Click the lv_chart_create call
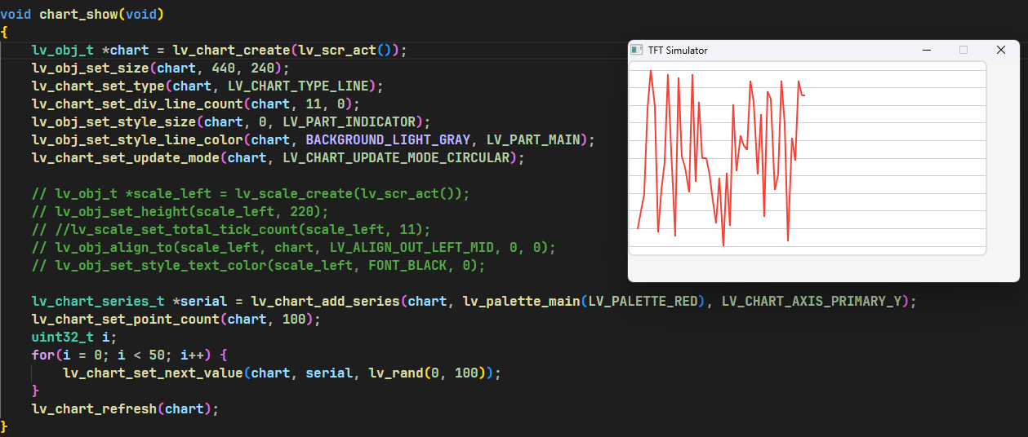This screenshot has height=437, width=1028. (231, 51)
